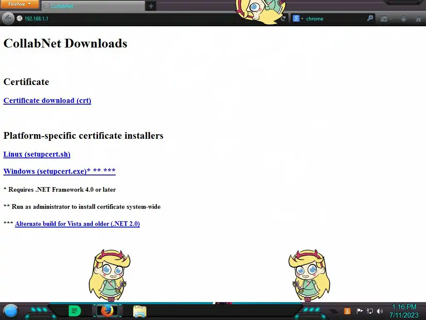Open a new tab with plus button
The image size is (426, 320).
click(151, 6)
